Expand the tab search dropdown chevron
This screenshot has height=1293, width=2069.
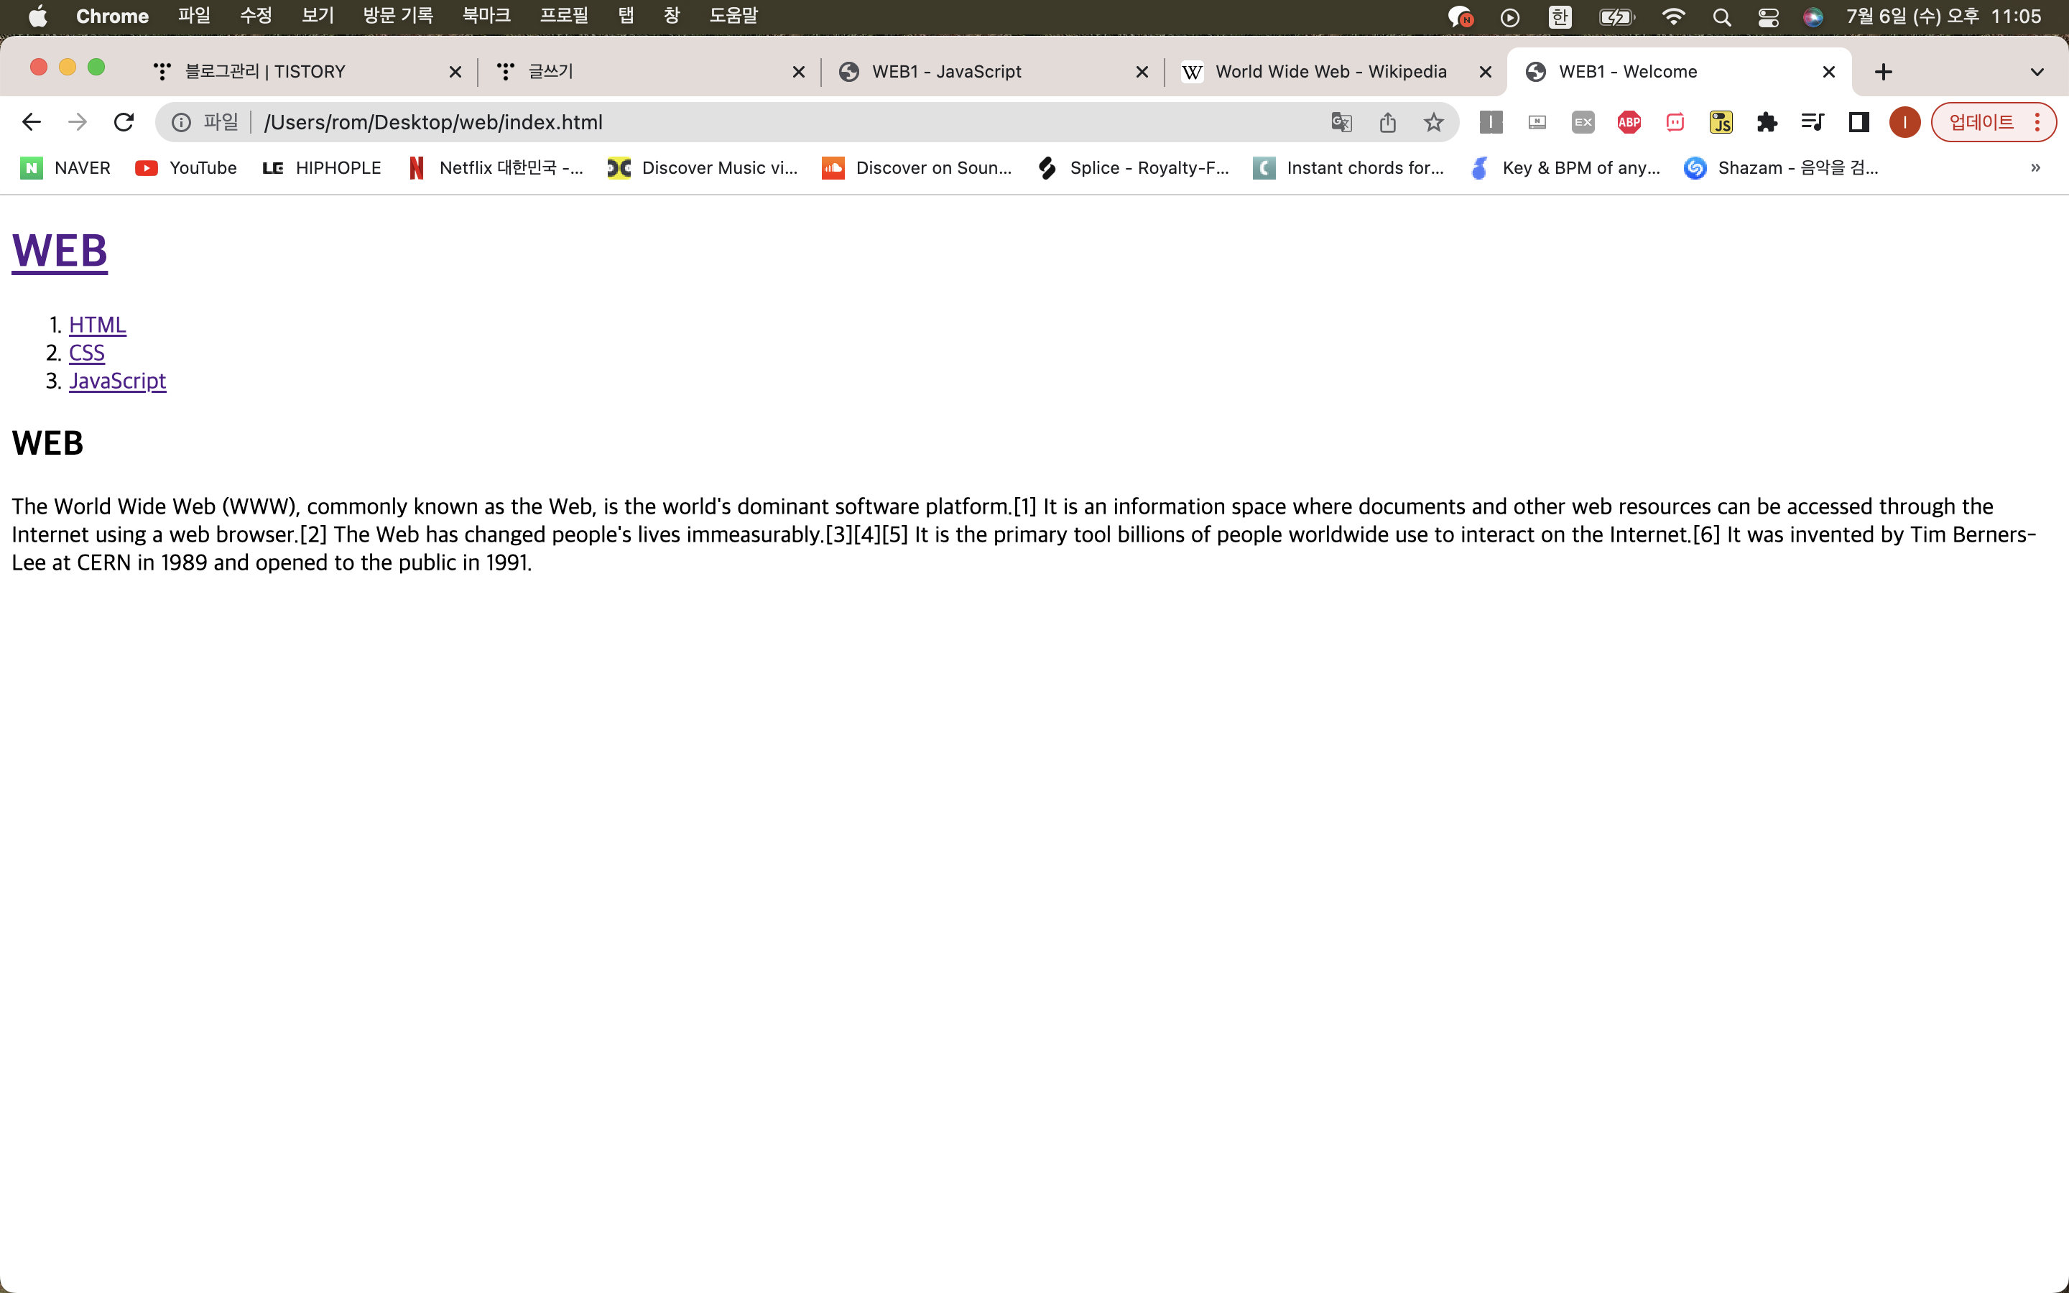(2037, 72)
